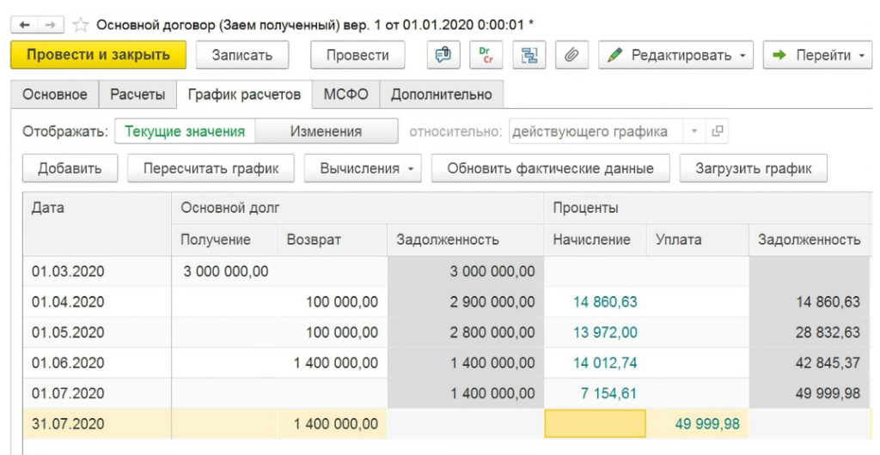Click the действующего графика input field
This screenshot has width=880, height=455.
point(596,131)
